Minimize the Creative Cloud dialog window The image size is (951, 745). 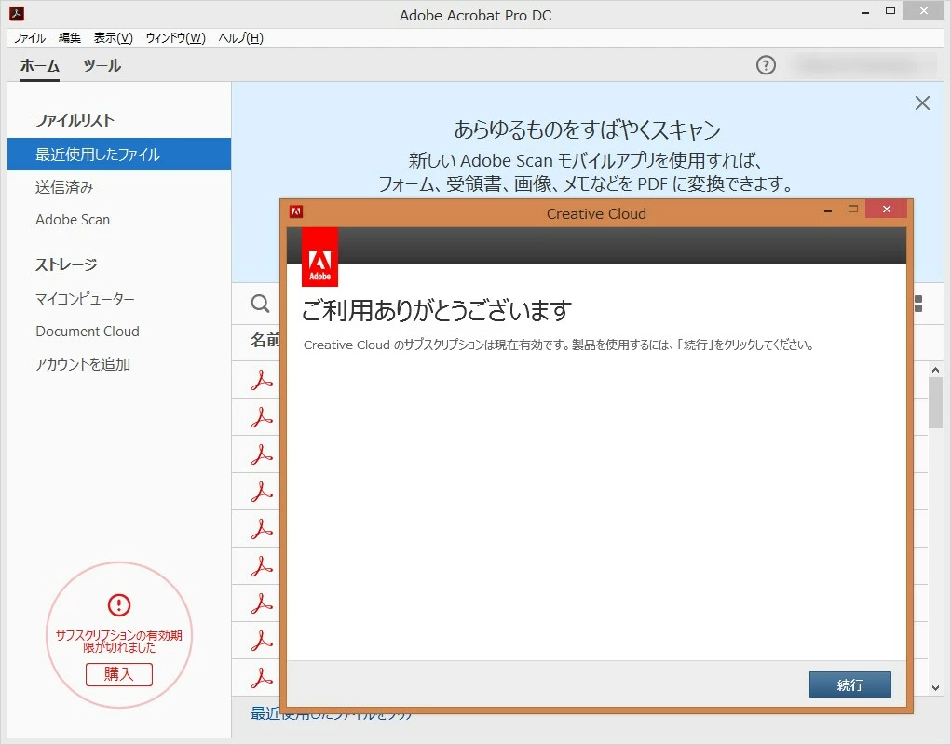[828, 211]
